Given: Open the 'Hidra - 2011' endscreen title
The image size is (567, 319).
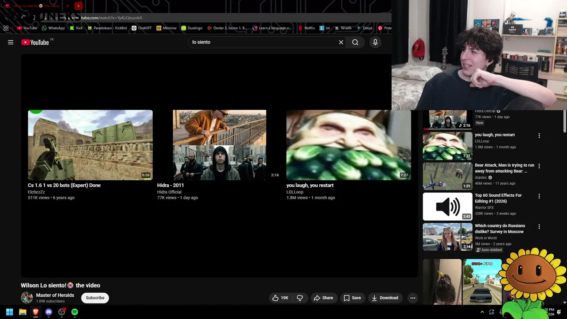Looking at the screenshot, I should pyautogui.click(x=171, y=185).
